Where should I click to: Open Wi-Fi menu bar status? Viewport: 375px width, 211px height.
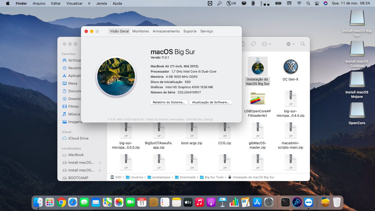[x=299, y=4]
